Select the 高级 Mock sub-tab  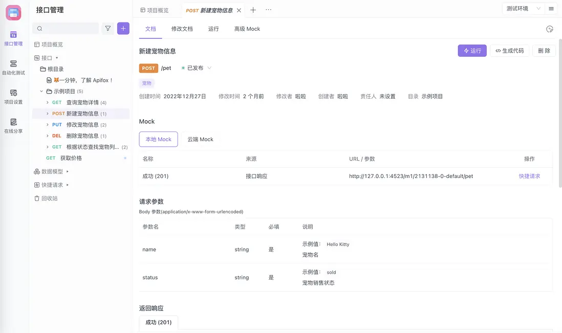(247, 29)
